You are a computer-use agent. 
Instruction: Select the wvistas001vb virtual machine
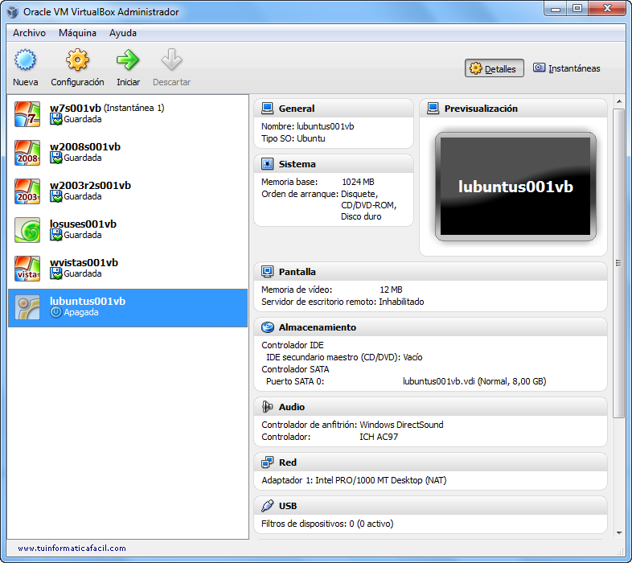coord(128,269)
